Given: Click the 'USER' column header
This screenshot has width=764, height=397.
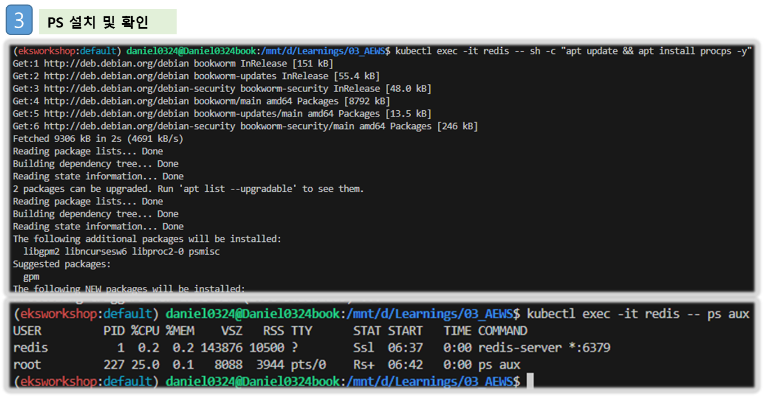Looking at the screenshot, I should (x=27, y=331).
